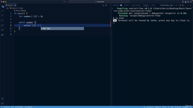The height and width of the screenshot is (108, 193).
Task: Click the Debug code lens above main
Action: click(23, 11)
